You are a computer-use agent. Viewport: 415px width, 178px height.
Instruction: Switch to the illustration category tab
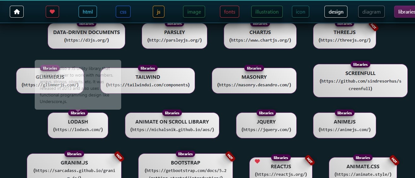pos(267,12)
